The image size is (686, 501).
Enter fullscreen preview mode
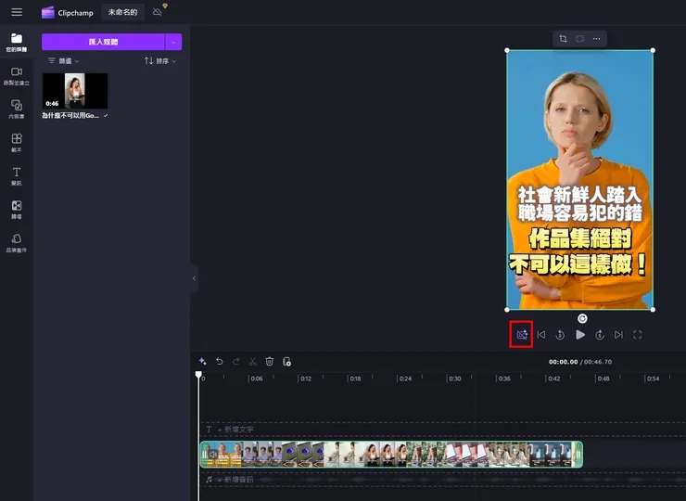pos(638,335)
